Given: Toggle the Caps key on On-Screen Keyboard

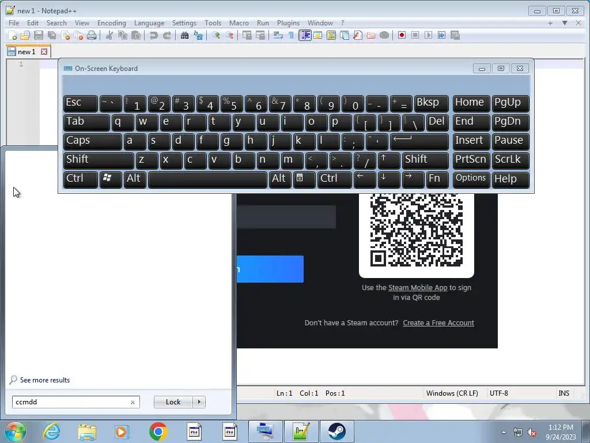Looking at the screenshot, I should point(93,141).
